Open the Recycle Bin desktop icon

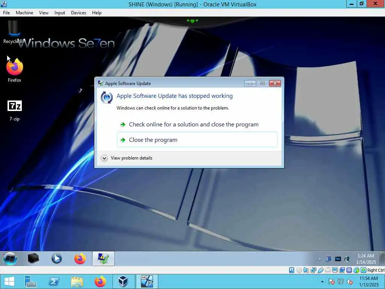point(14,32)
